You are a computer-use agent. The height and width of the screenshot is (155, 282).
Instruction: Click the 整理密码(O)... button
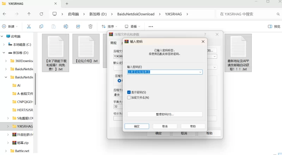165,114
